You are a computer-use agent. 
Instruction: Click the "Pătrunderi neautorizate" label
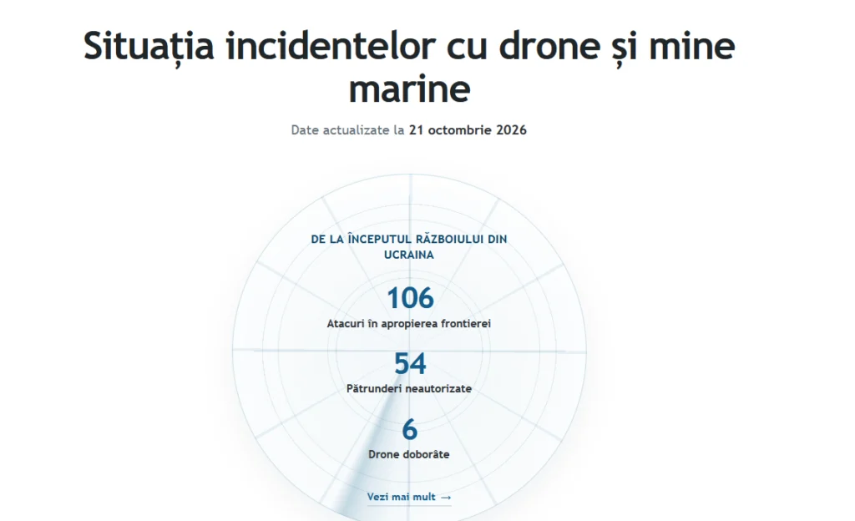(409, 388)
